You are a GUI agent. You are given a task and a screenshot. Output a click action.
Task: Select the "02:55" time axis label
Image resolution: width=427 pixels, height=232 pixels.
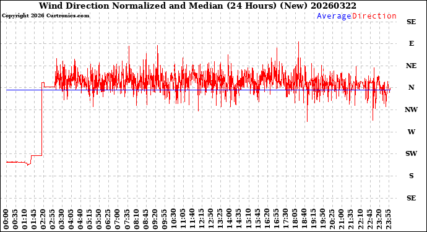point(53,219)
